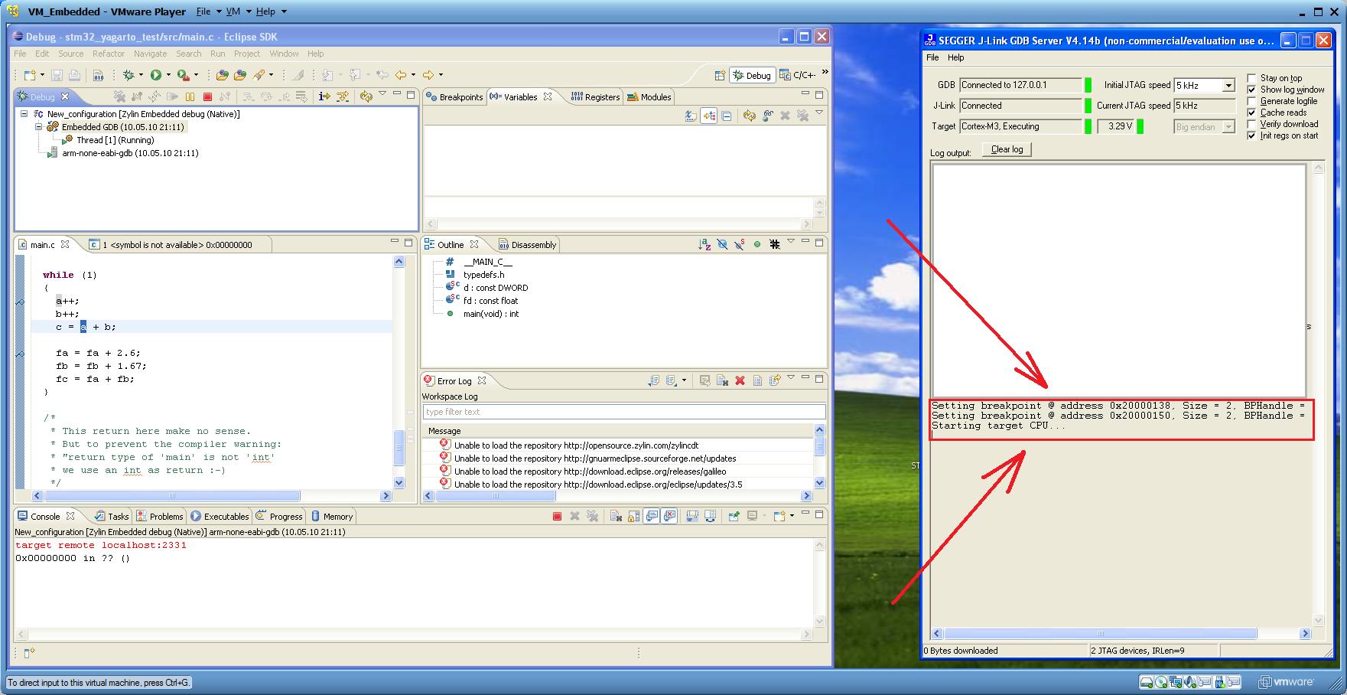Click the binary file toolbar icon
The height and width of the screenshot is (695, 1347).
click(98, 75)
